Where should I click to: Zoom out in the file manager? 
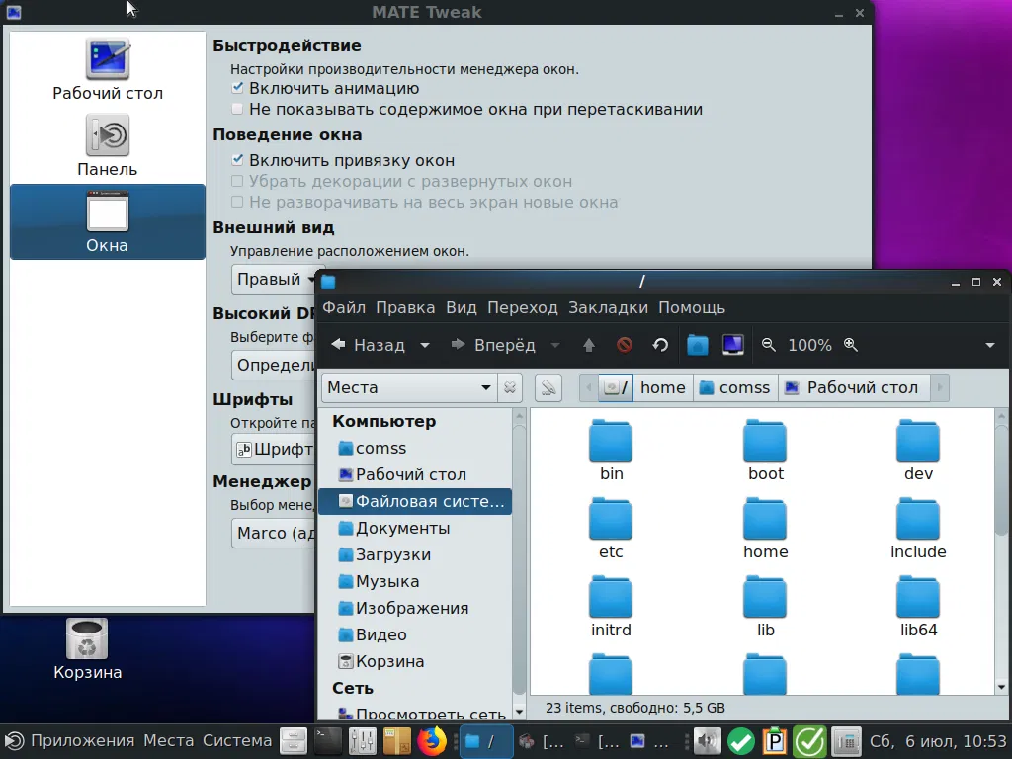pyautogui.click(x=768, y=345)
